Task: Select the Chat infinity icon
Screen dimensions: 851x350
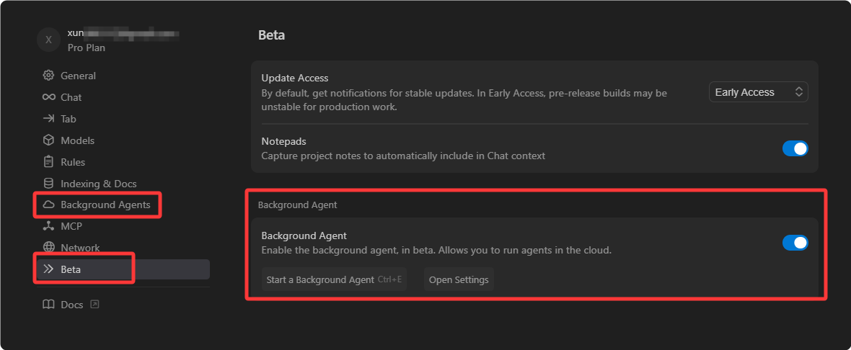Action: (49, 97)
